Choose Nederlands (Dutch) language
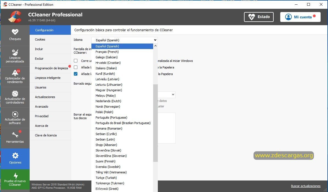 [x=122, y=101]
